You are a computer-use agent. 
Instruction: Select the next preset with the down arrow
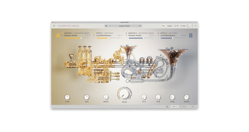141,26
